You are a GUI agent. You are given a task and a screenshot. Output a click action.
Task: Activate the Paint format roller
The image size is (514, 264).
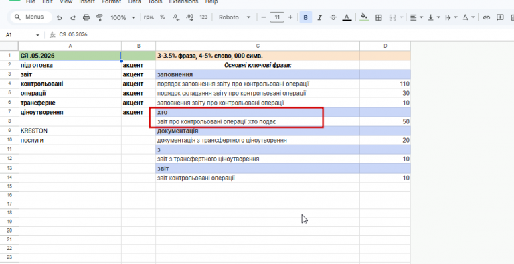point(100,17)
